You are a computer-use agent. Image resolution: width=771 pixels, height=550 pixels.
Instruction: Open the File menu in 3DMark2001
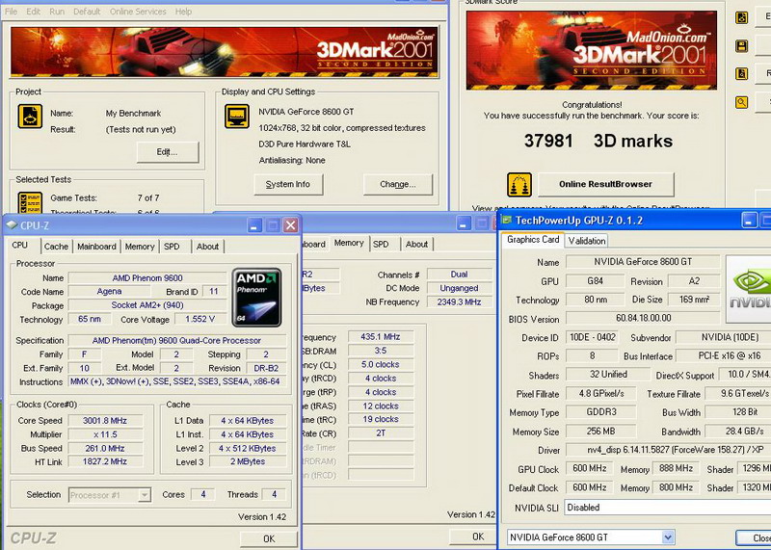coord(11,12)
